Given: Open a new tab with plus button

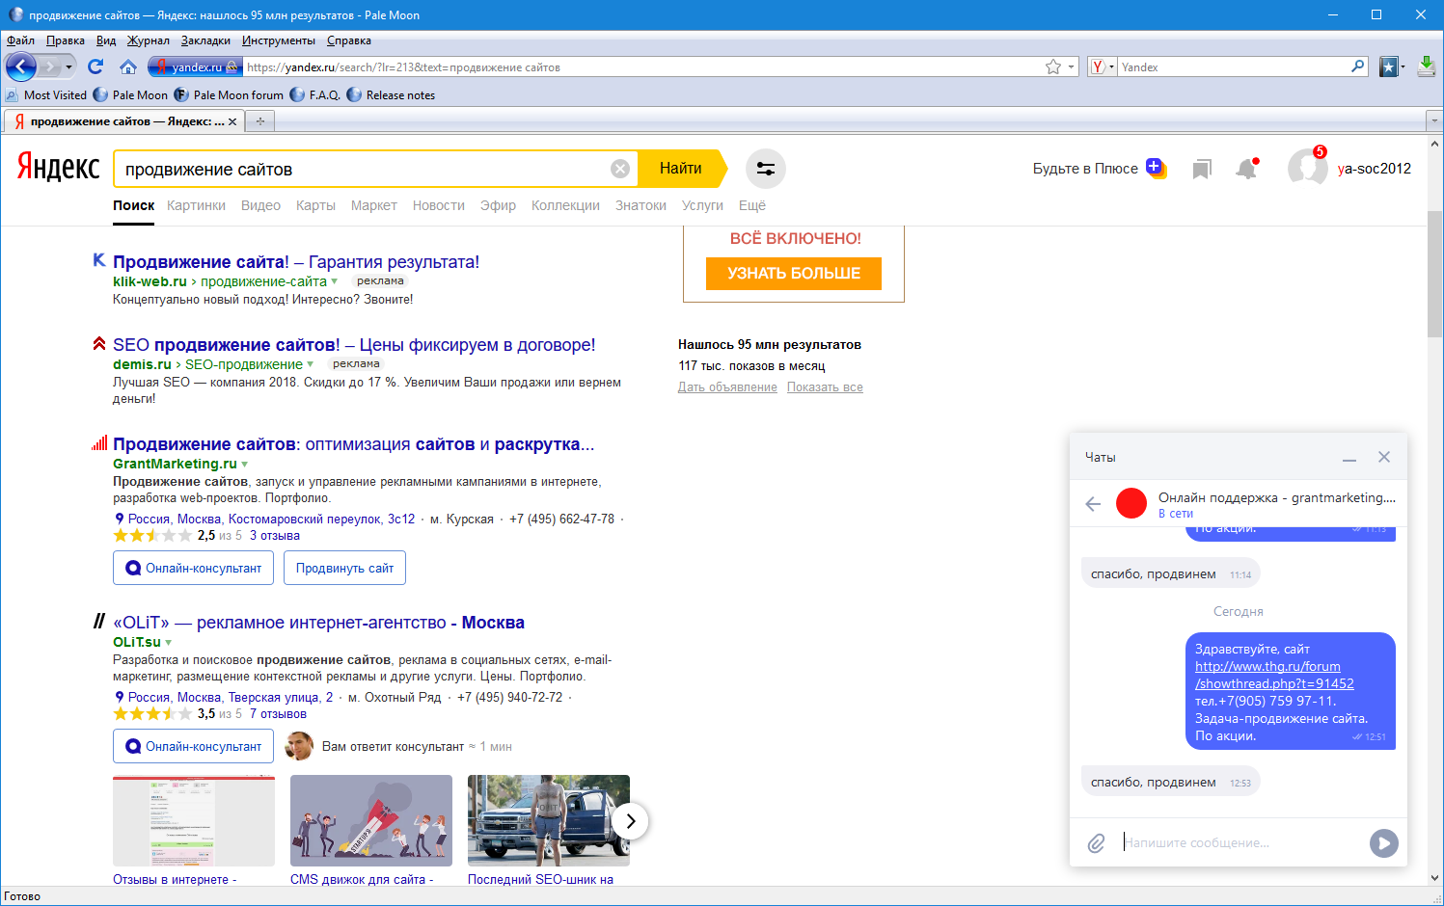Looking at the screenshot, I should click(259, 121).
